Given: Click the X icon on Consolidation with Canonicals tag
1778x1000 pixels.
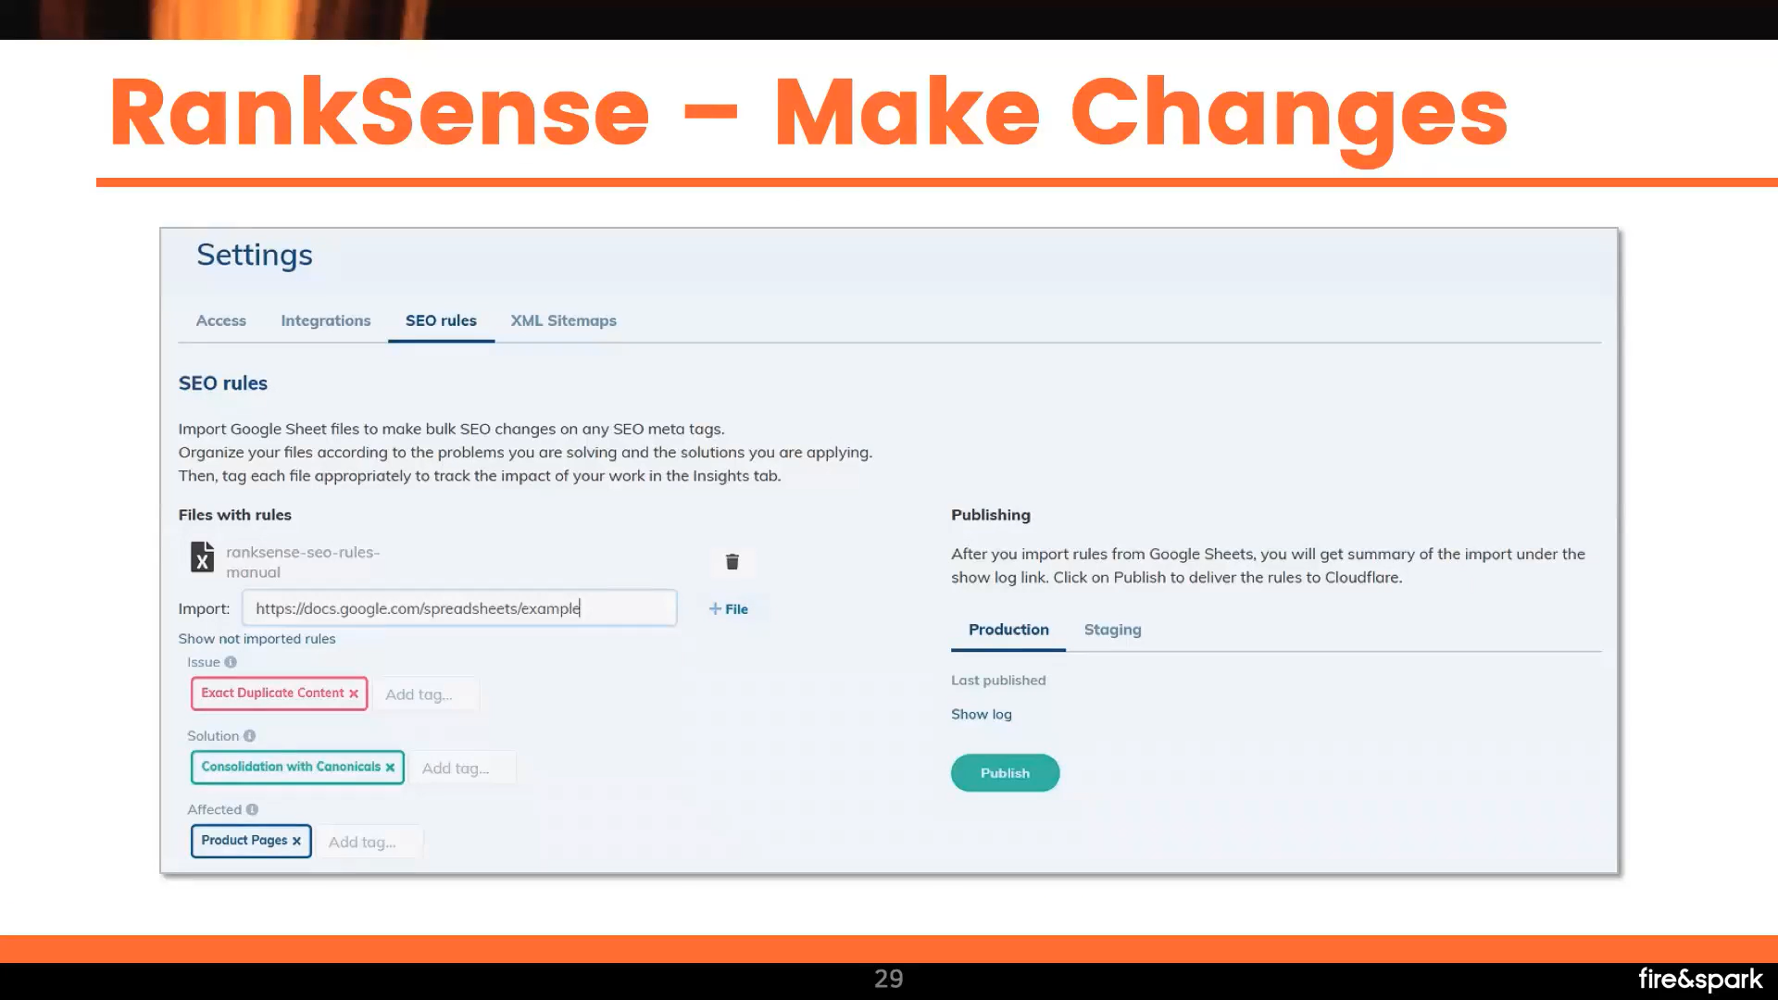Looking at the screenshot, I should click(391, 766).
